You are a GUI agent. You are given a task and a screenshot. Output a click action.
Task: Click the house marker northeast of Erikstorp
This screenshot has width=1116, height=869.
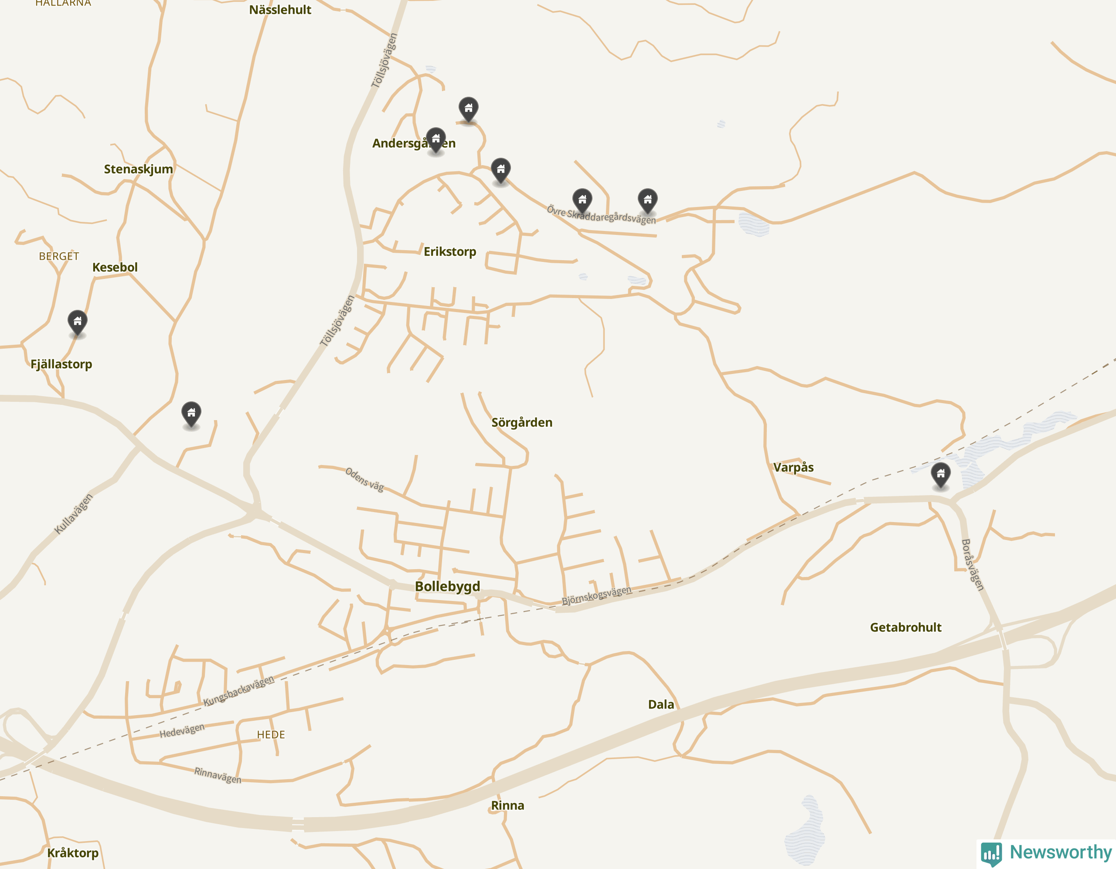click(500, 170)
